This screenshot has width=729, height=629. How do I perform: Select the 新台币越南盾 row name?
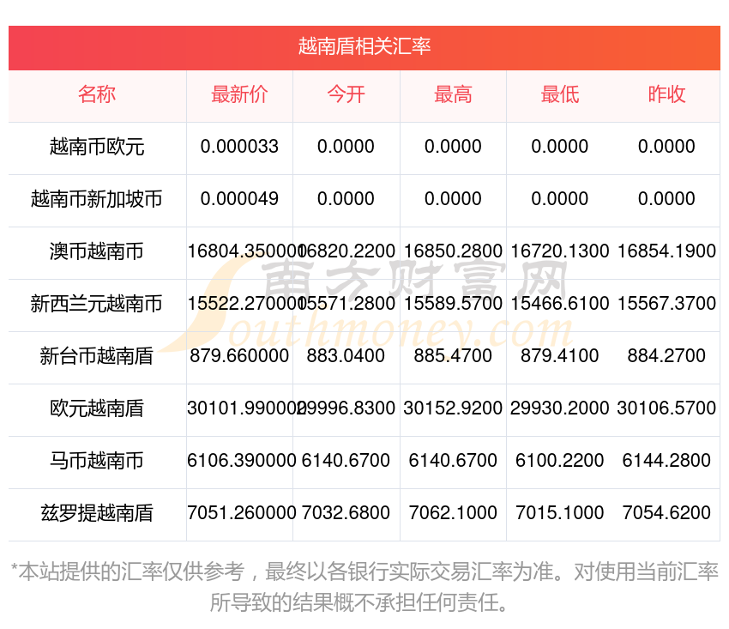[97, 356]
